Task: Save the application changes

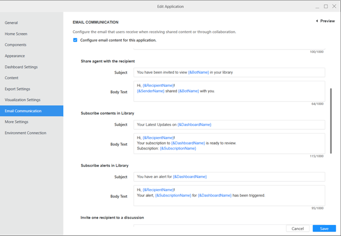Action: click(324, 228)
